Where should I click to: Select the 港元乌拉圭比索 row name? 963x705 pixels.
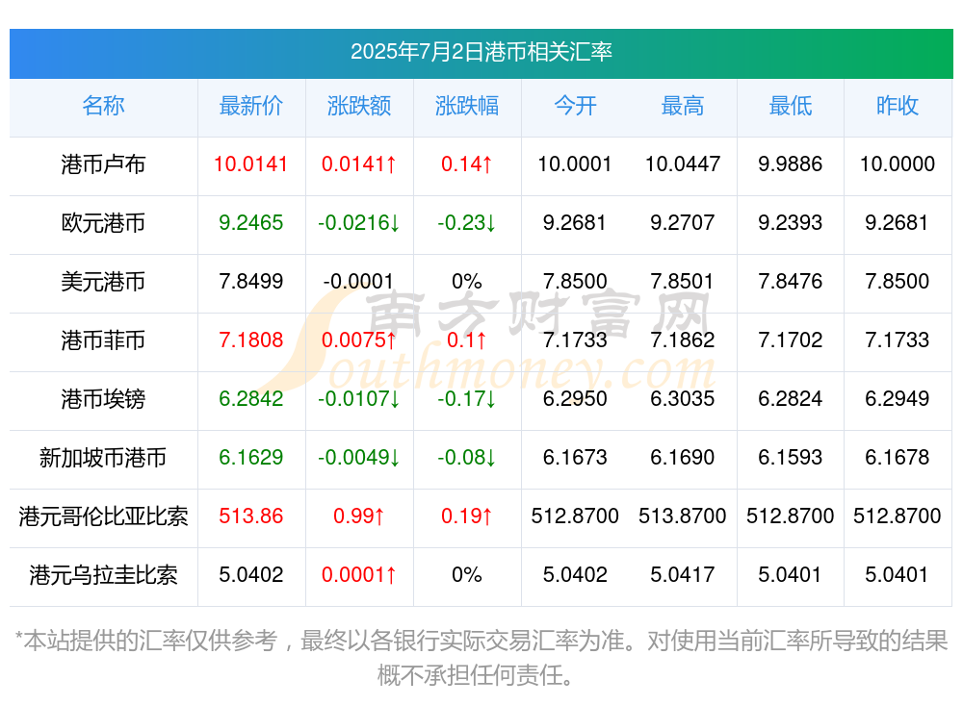[103, 575]
